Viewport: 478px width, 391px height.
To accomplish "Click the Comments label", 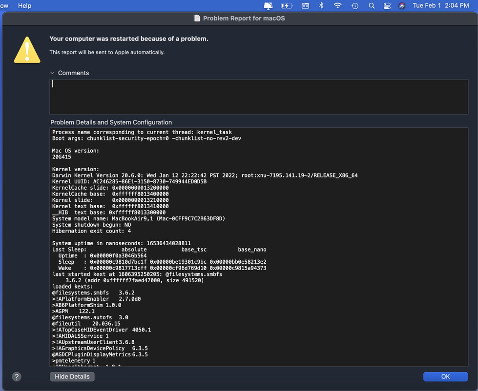I will tap(73, 73).
